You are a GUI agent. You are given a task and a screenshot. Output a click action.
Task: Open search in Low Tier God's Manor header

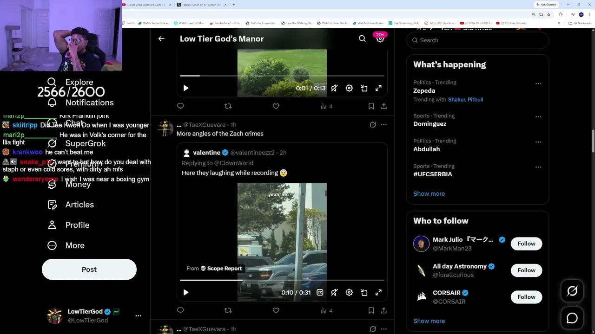[x=362, y=39]
